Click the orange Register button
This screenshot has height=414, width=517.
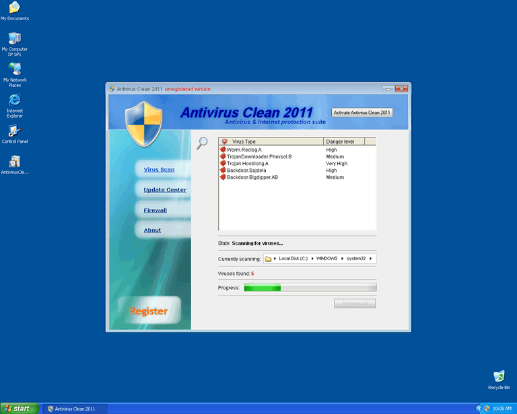tap(148, 311)
